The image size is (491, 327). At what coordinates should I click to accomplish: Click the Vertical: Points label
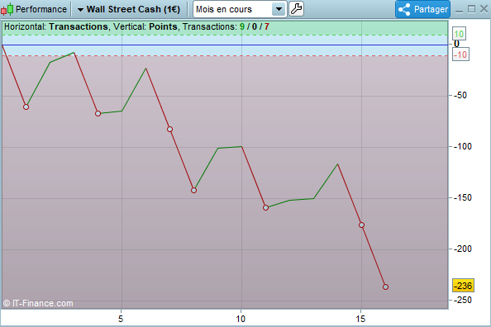pos(145,26)
